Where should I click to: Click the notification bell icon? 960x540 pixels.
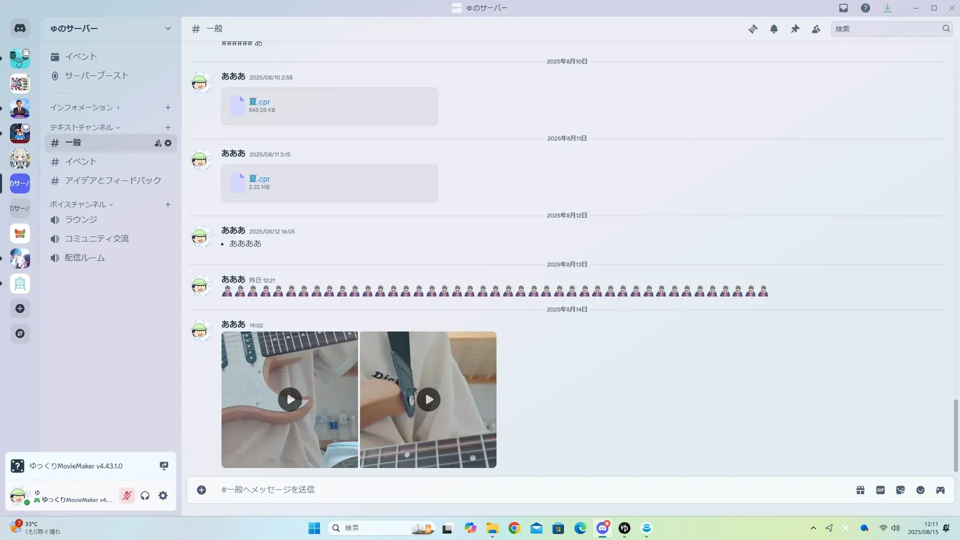pyautogui.click(x=773, y=29)
